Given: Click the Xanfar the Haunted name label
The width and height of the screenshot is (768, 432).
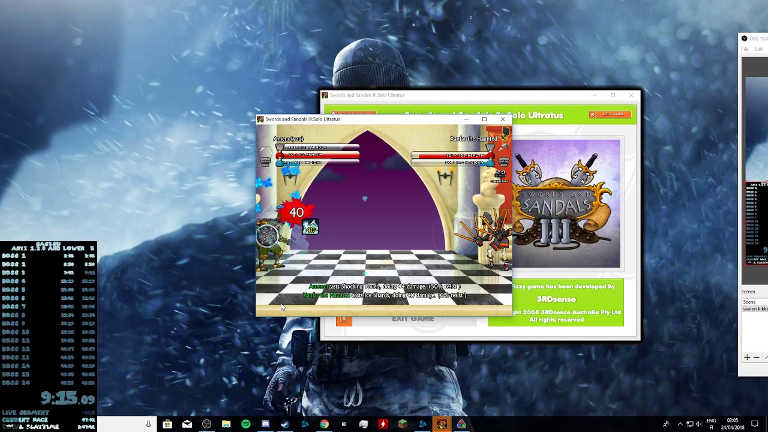Looking at the screenshot, I should tap(473, 139).
